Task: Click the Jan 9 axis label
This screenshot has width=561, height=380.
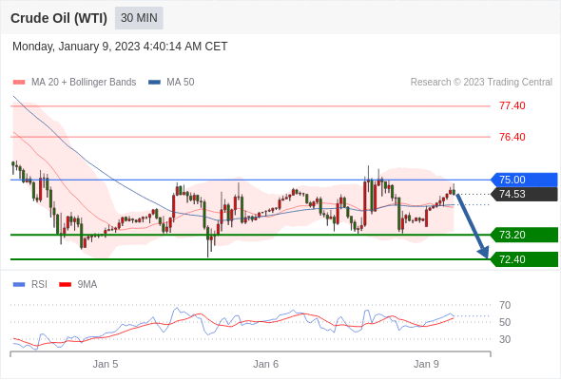Action: click(x=426, y=364)
